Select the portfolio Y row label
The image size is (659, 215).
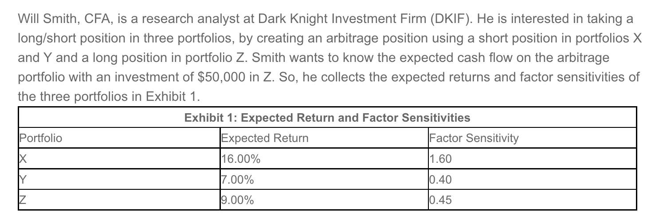coord(22,180)
